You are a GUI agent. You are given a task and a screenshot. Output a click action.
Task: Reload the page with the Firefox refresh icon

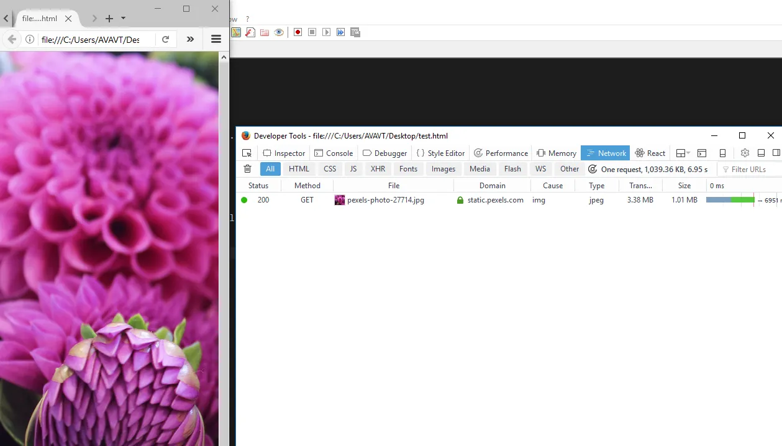pyautogui.click(x=165, y=39)
